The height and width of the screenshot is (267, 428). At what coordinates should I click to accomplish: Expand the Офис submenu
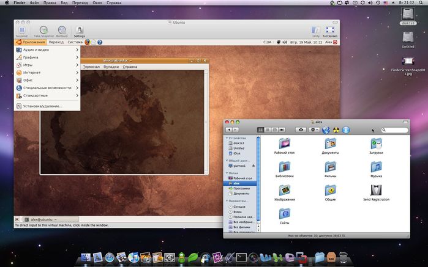click(x=47, y=80)
